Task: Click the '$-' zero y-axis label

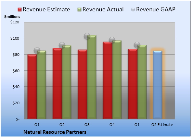Action: click(18, 119)
